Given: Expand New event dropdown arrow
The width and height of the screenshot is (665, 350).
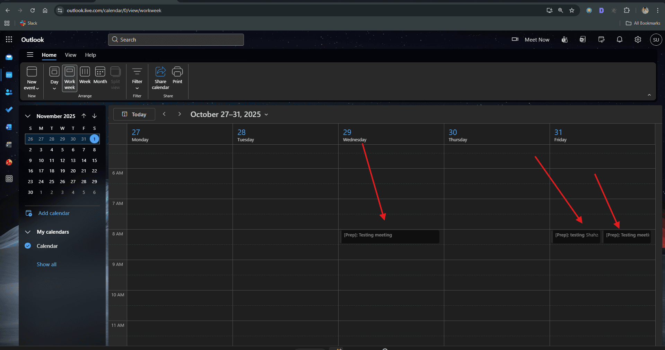Looking at the screenshot, I should pyautogui.click(x=37, y=88).
